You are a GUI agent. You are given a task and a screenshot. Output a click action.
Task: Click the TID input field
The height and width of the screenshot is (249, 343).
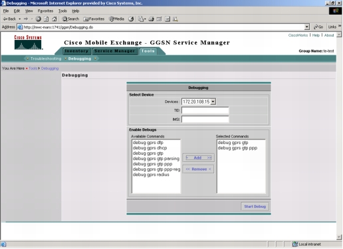pyautogui.click(x=205, y=110)
